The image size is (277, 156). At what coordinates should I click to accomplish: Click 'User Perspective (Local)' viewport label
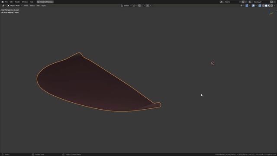pyautogui.click(x=10, y=10)
